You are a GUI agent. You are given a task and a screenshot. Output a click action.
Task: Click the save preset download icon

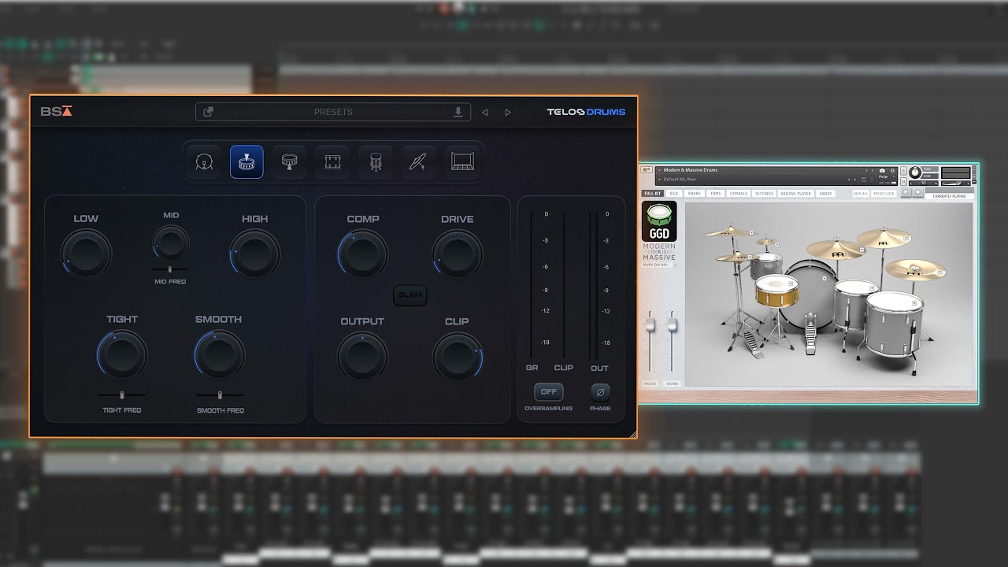point(458,112)
